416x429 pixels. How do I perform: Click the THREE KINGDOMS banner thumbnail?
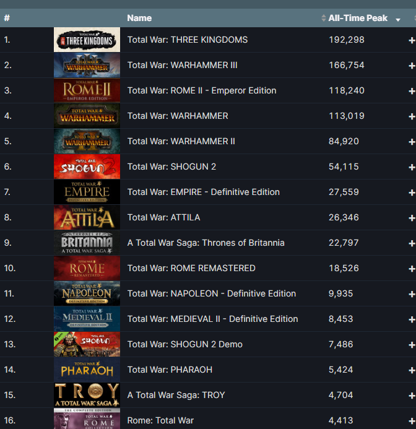[x=87, y=40]
